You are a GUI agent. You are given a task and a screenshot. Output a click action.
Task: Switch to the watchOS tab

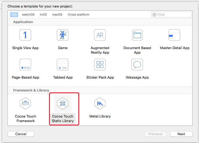click(28, 14)
